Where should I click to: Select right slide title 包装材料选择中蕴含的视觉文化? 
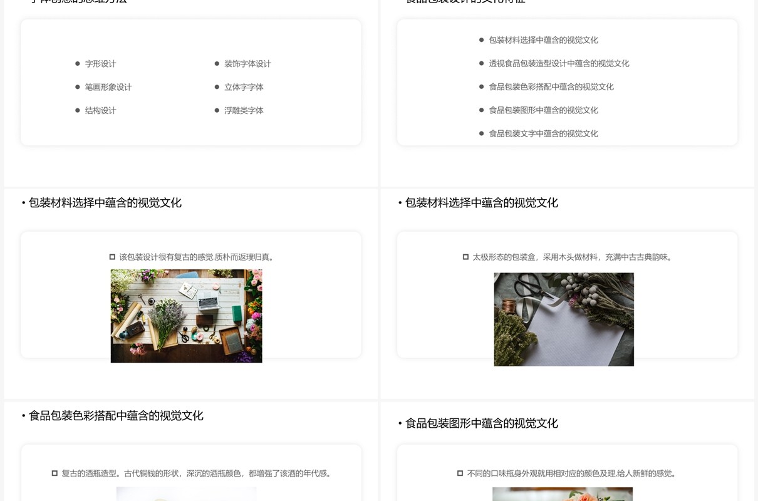[481, 203]
